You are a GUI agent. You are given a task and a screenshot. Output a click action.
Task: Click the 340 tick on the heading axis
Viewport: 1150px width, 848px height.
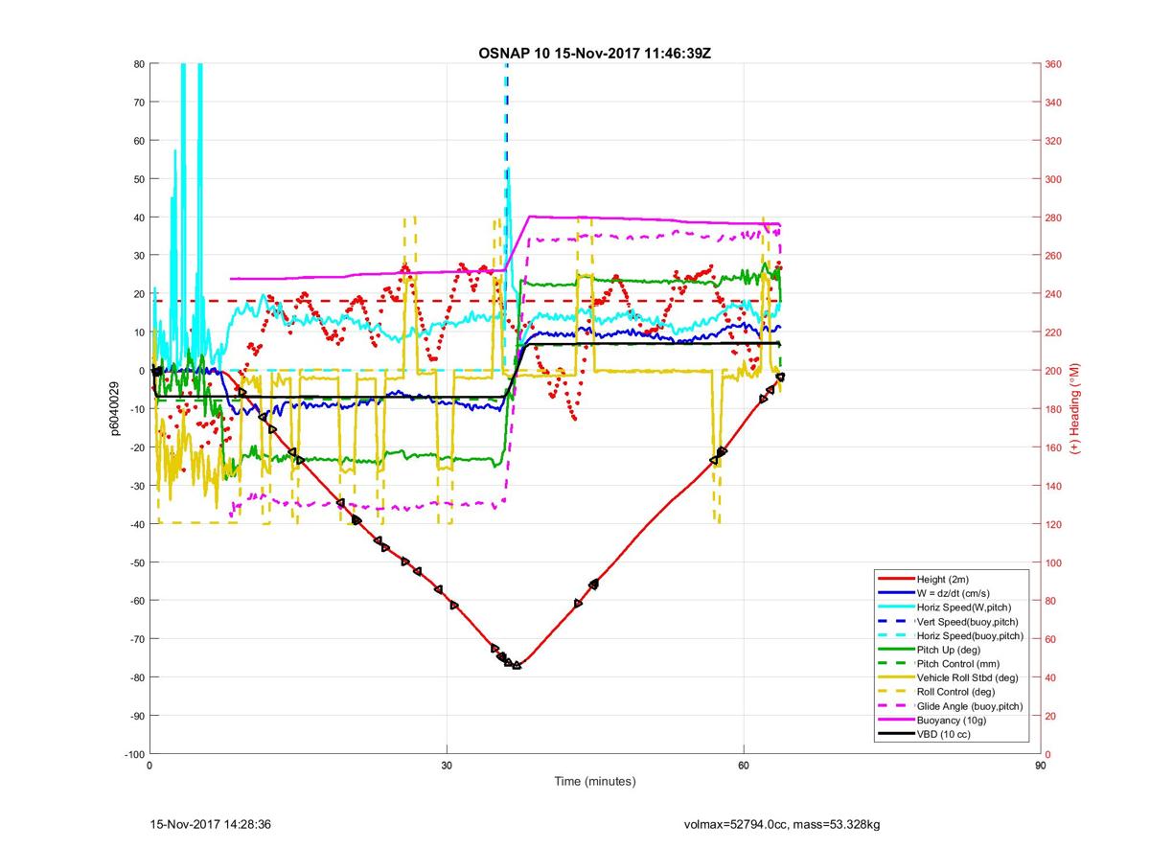1055,103
